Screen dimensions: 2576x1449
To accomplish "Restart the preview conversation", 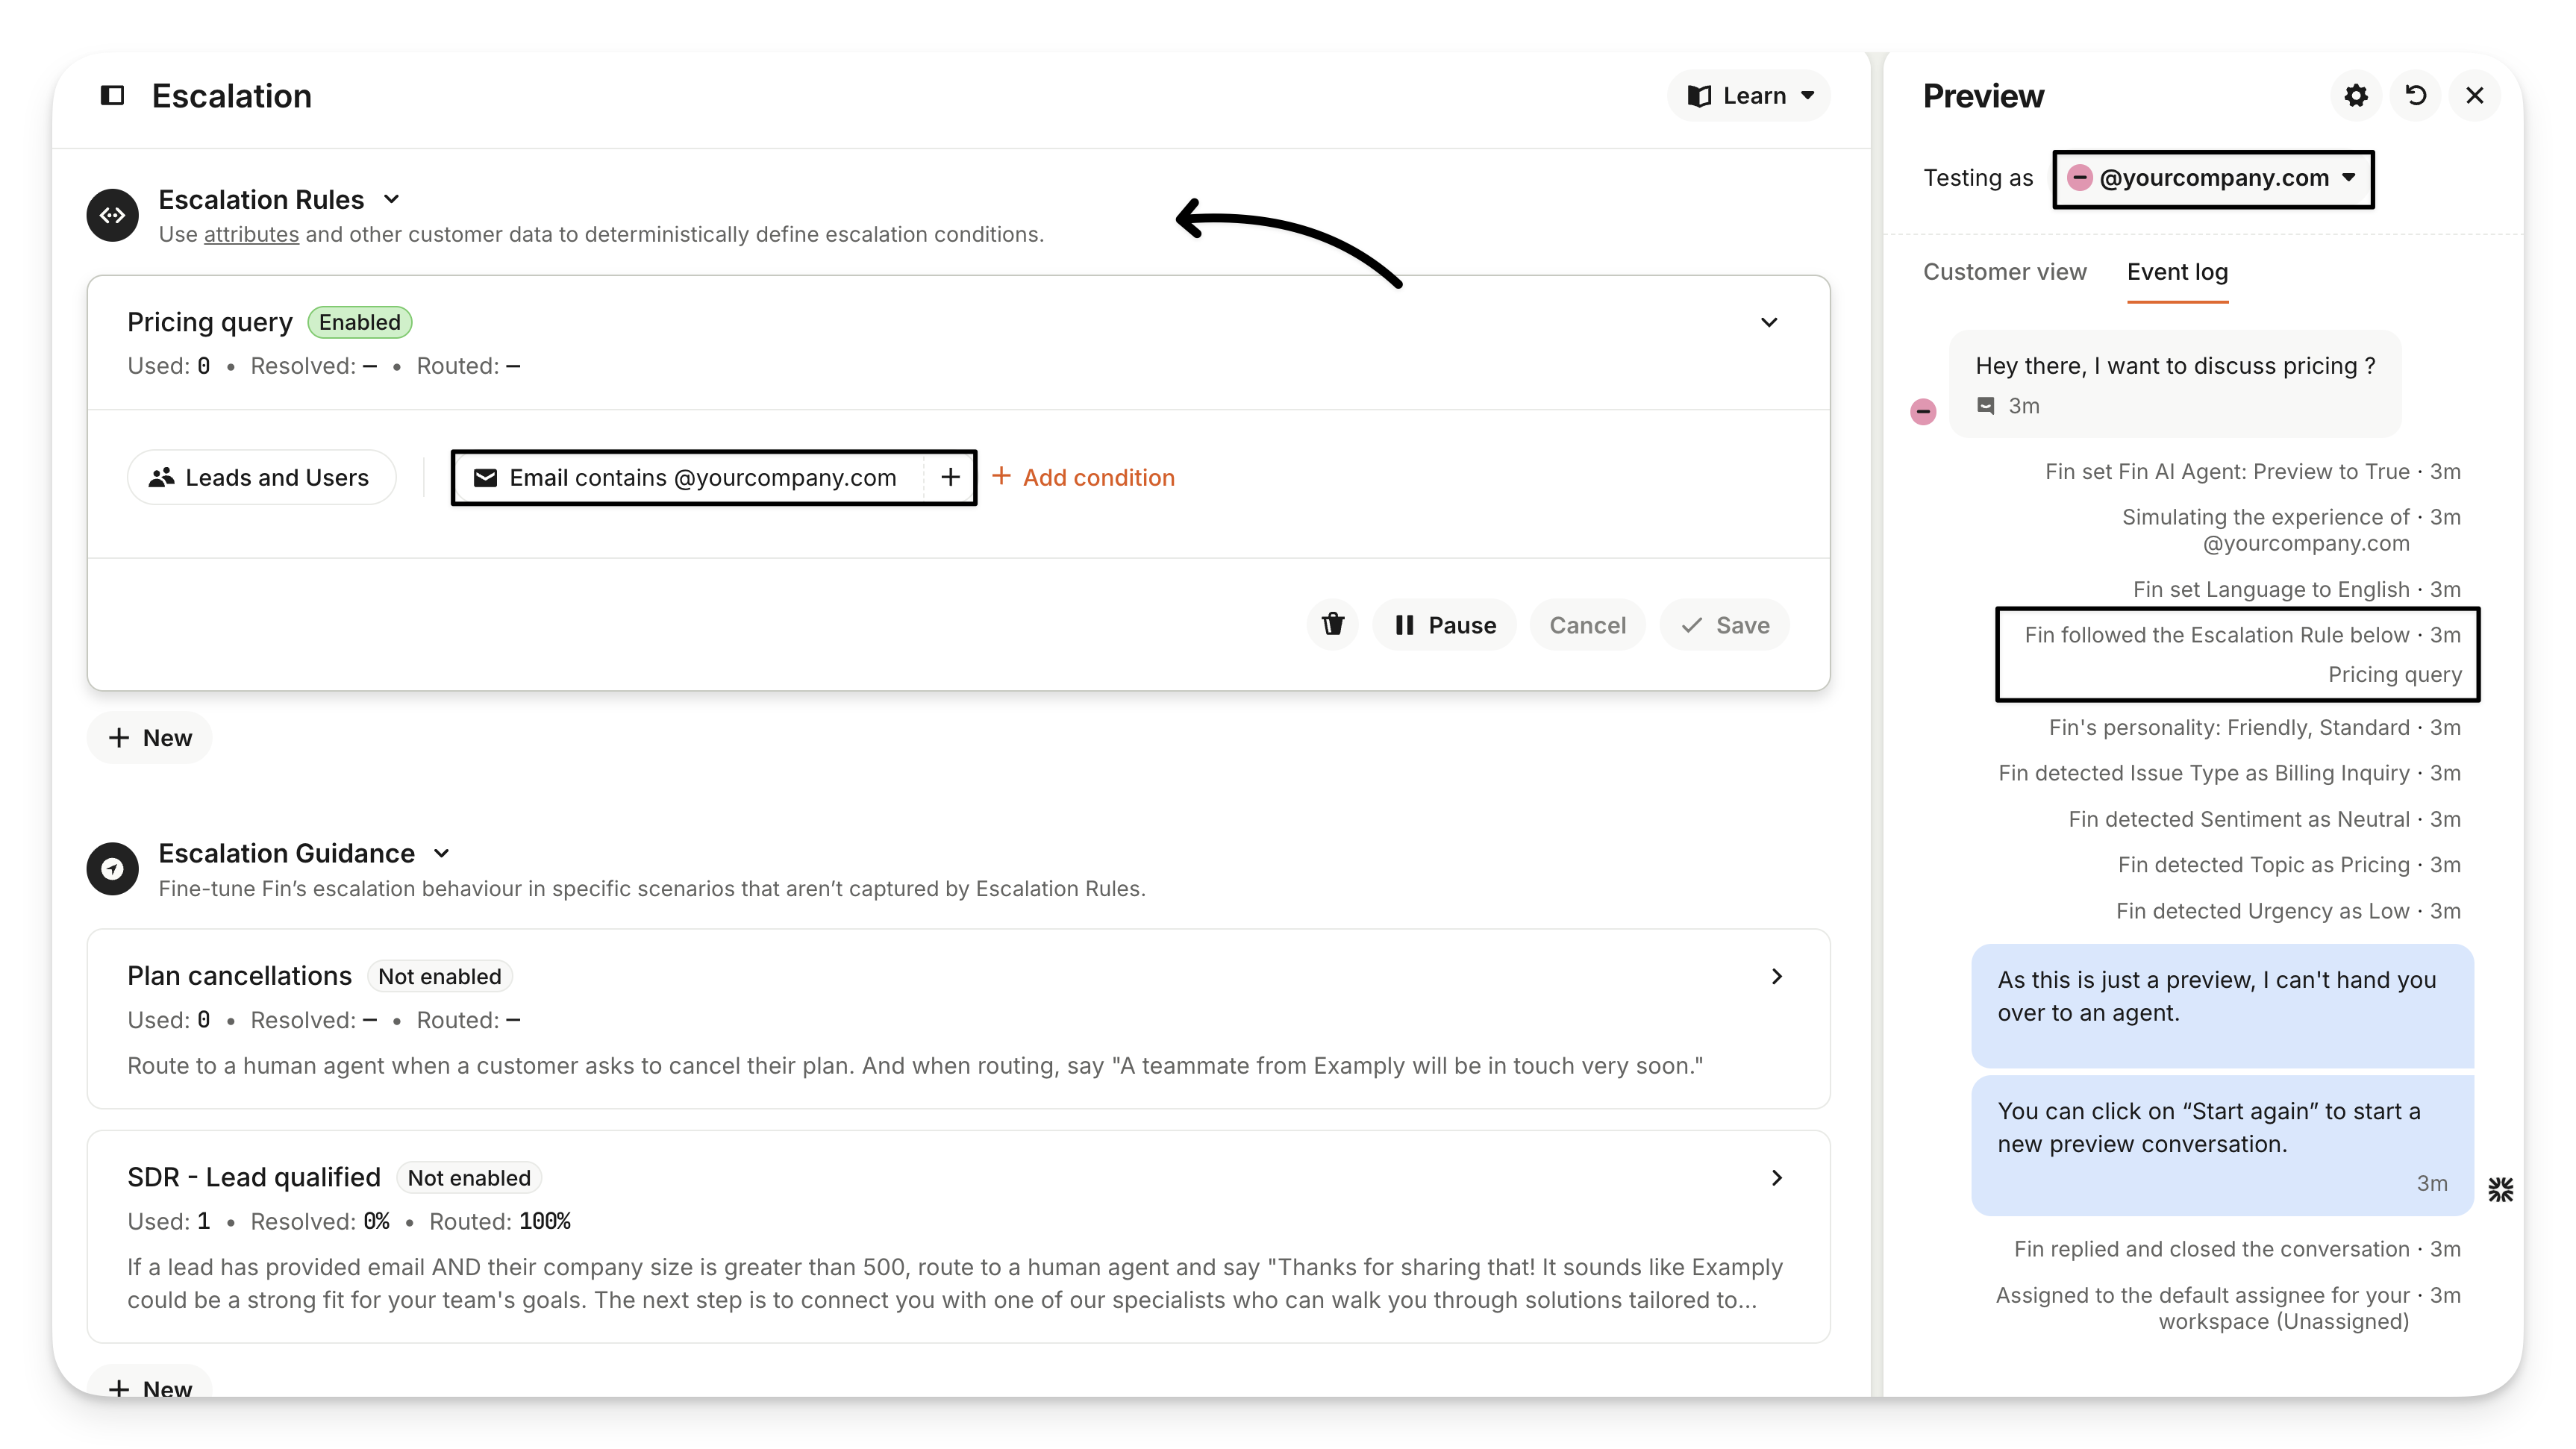I will pyautogui.click(x=2415, y=96).
